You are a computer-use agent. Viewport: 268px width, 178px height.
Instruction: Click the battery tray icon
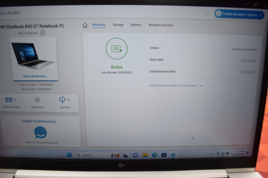pos(228,153)
